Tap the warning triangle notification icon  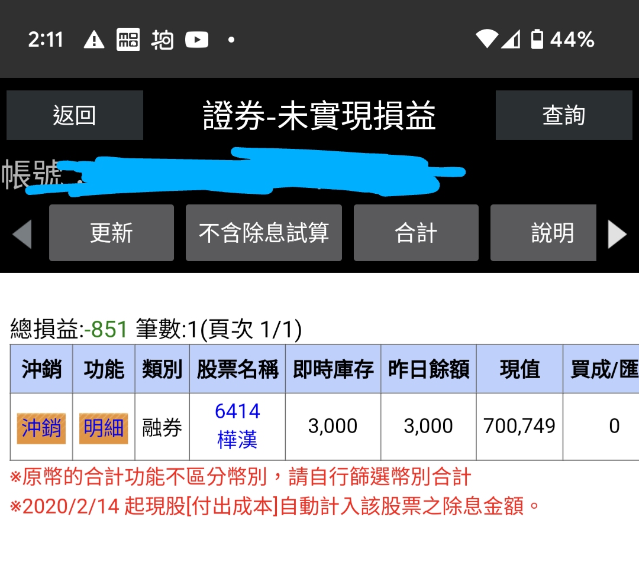coord(93,40)
